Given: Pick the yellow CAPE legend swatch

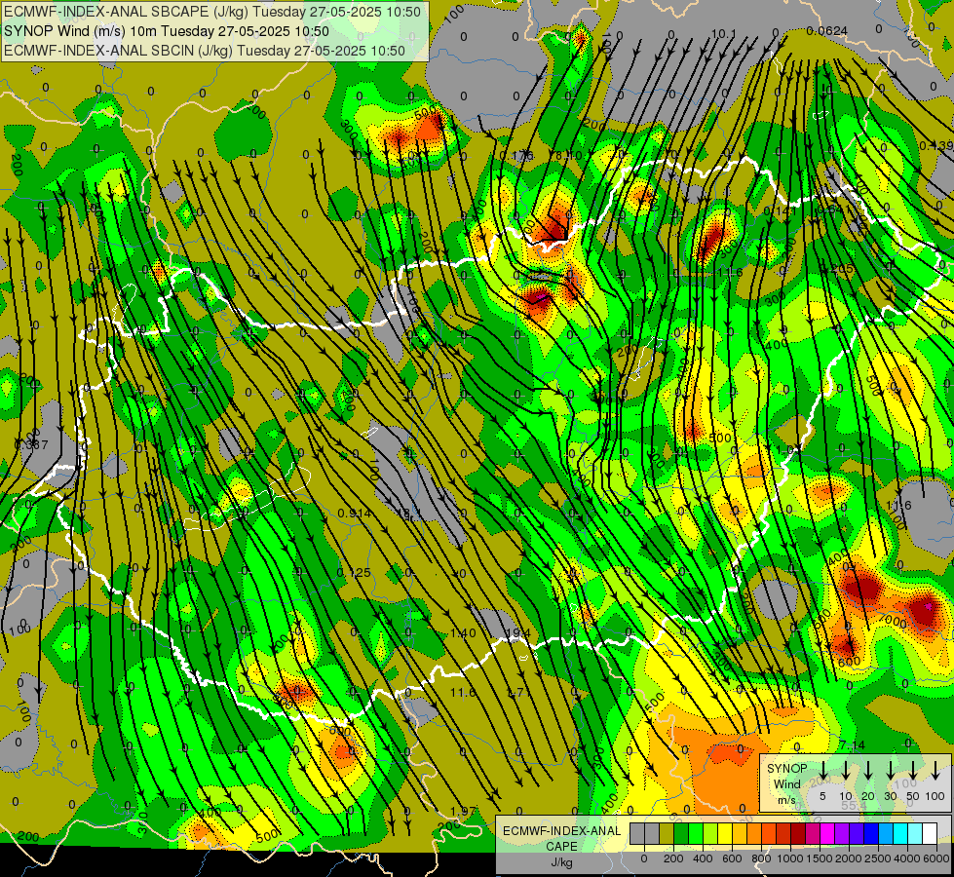Looking at the screenshot, I should point(725,833).
